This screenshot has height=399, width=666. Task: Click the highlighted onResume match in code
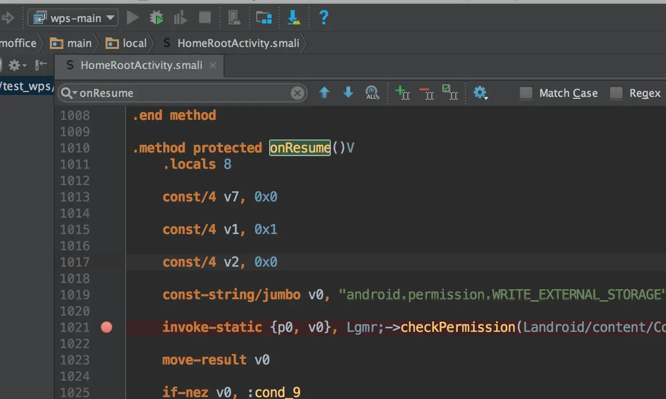pyautogui.click(x=300, y=148)
